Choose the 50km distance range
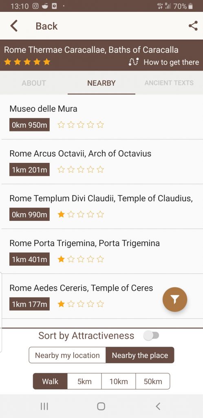 tap(153, 381)
